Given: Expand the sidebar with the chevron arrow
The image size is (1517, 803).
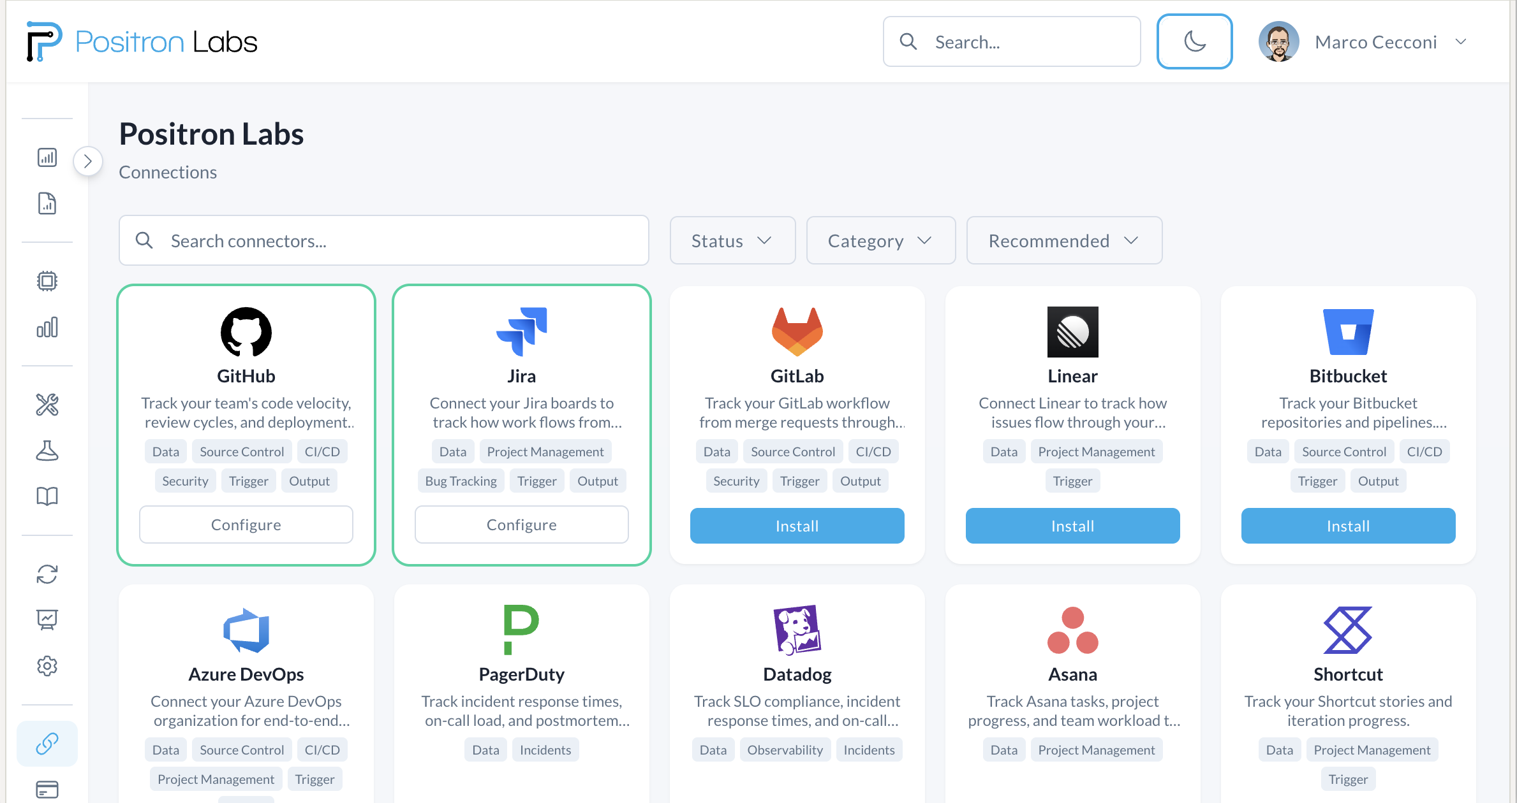Looking at the screenshot, I should click(x=87, y=161).
